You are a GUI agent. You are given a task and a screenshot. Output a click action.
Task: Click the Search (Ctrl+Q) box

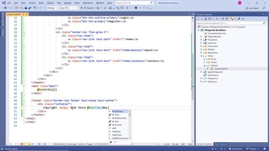click(x=134, y=3)
